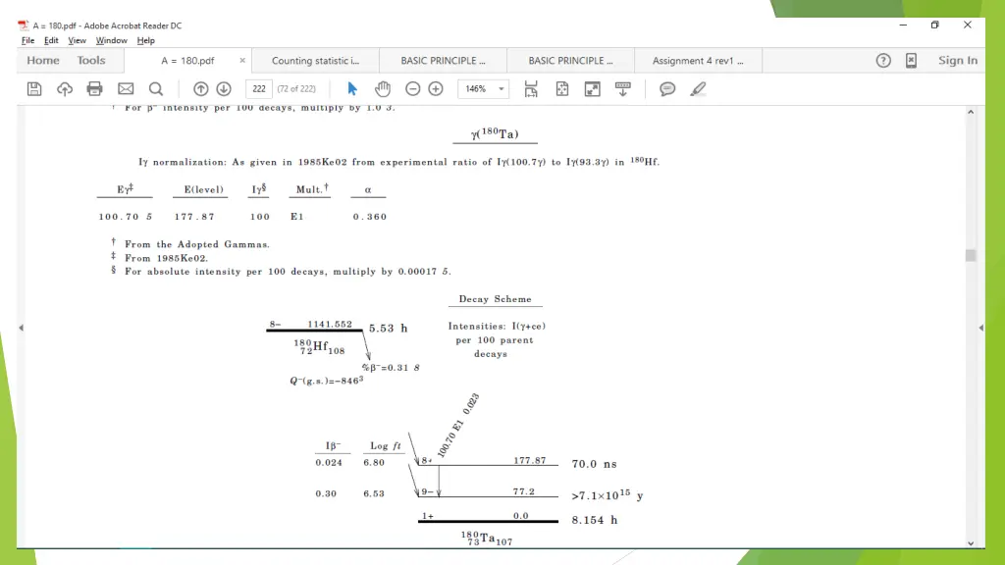Viewport: 1005px width, 565px height.
Task: Click the Decay Scheme heading text
Action: click(495, 299)
